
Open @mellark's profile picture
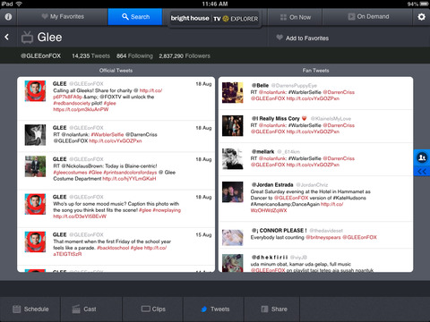point(233,158)
